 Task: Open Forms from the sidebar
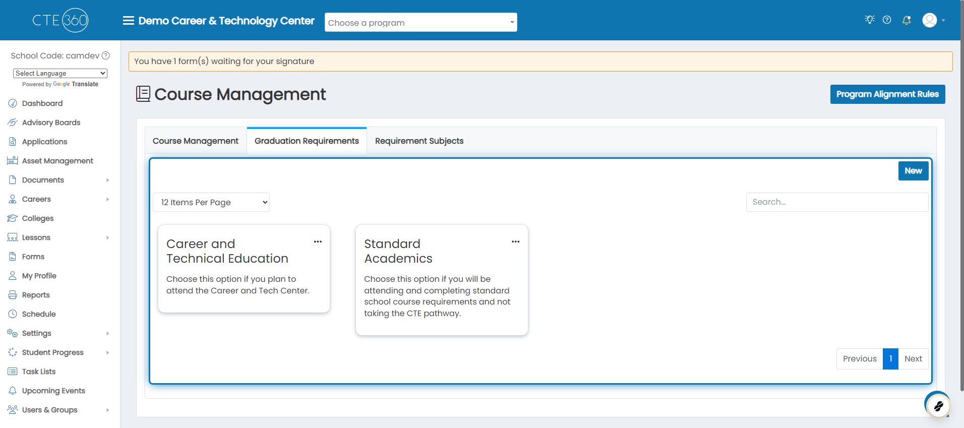(33, 257)
